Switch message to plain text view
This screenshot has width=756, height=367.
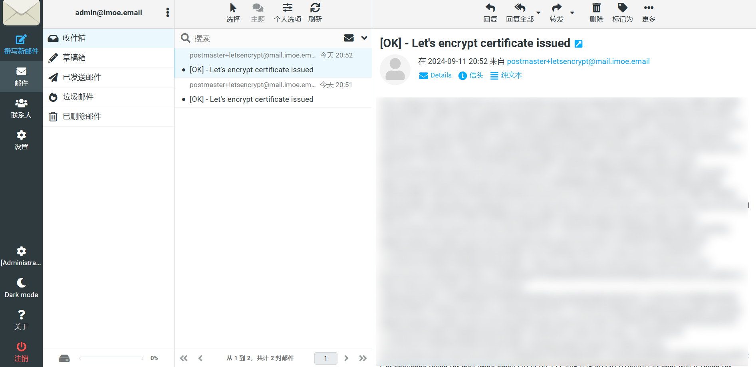506,75
